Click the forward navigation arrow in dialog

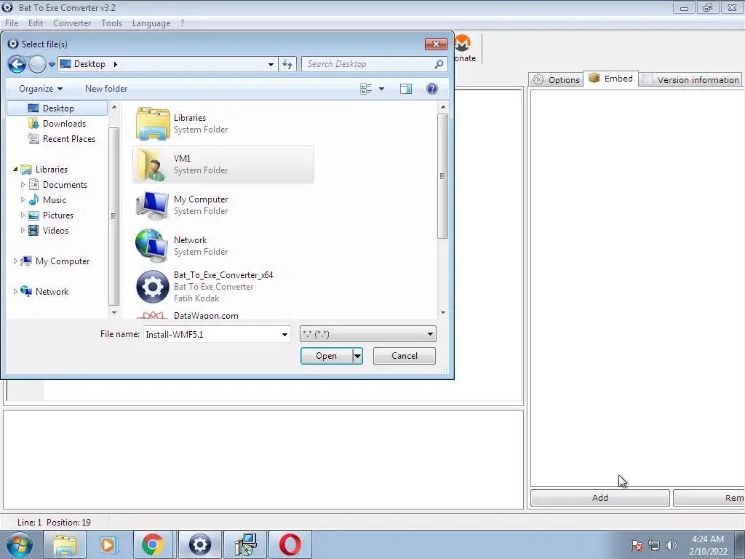click(37, 64)
